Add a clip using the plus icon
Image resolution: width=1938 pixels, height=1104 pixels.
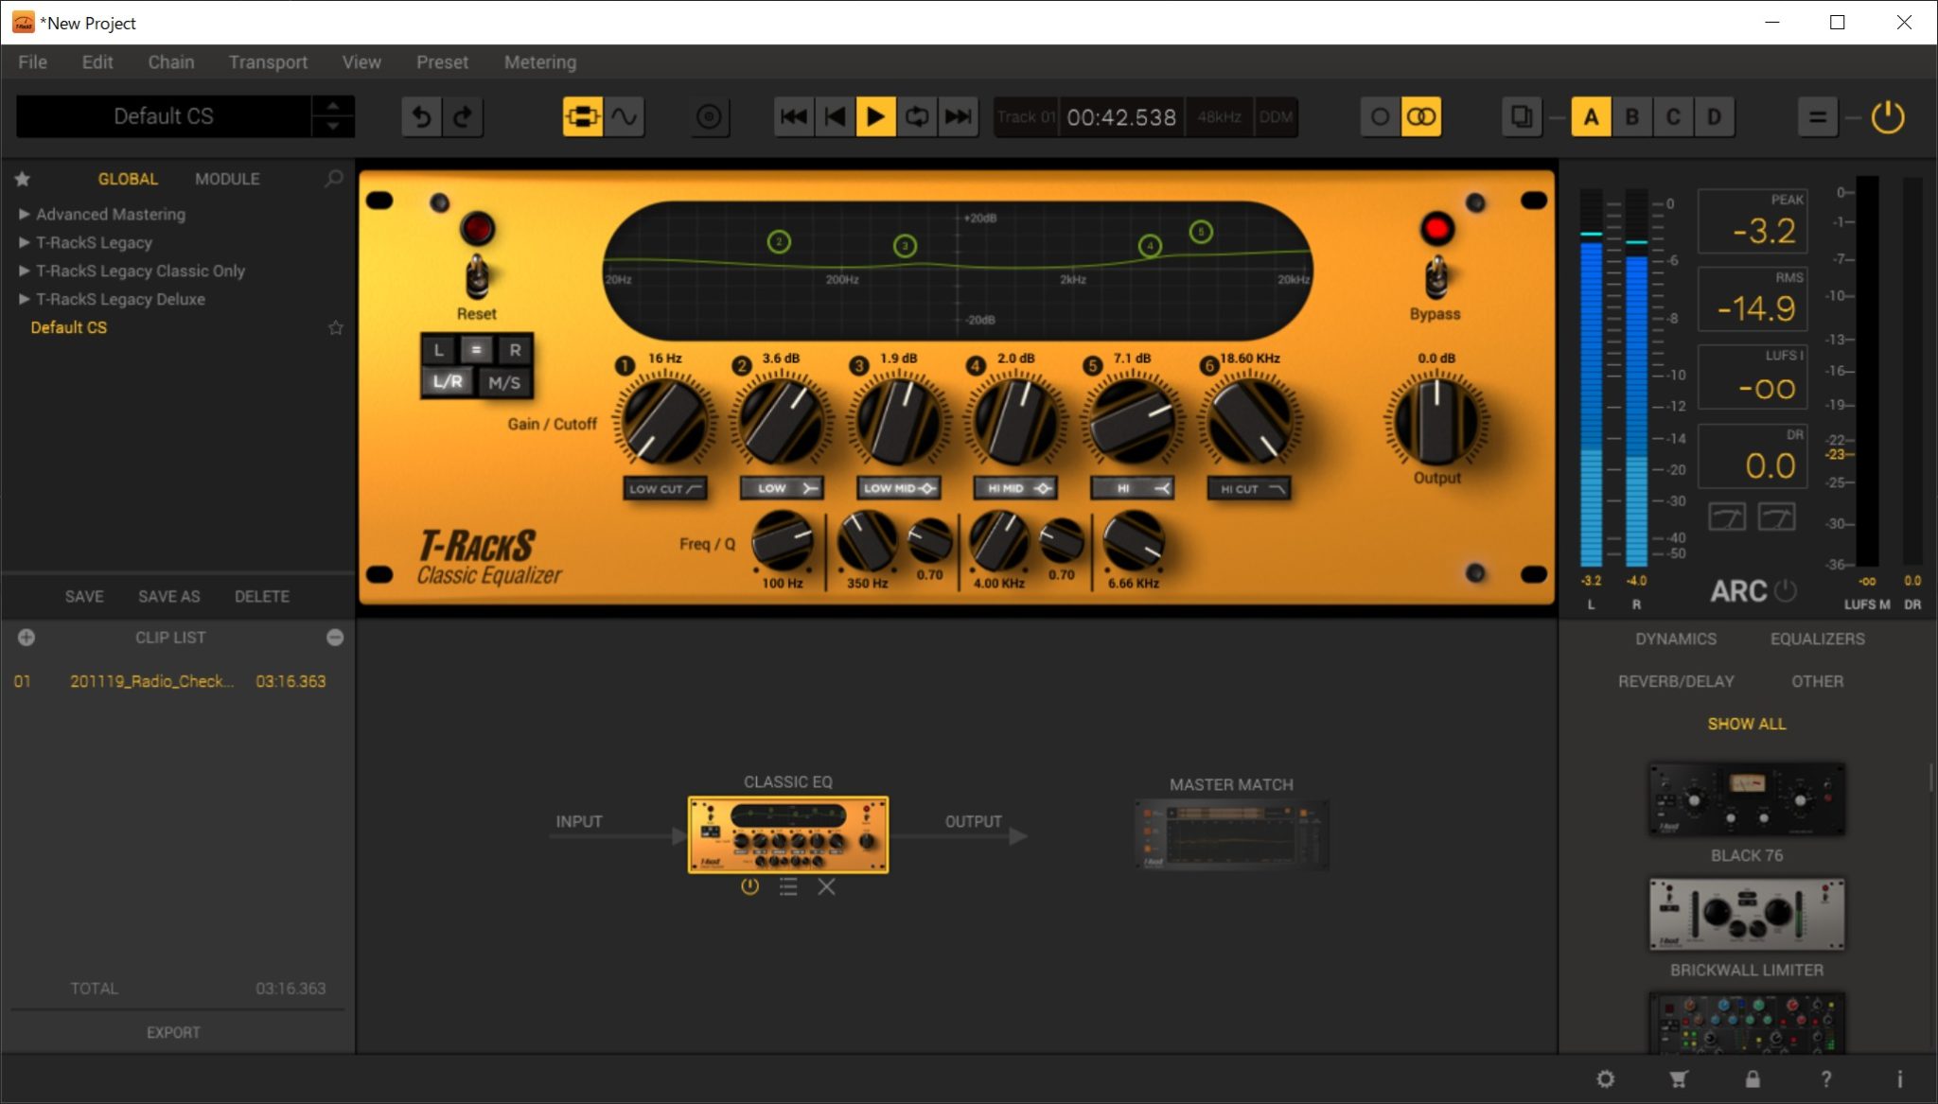coord(26,637)
